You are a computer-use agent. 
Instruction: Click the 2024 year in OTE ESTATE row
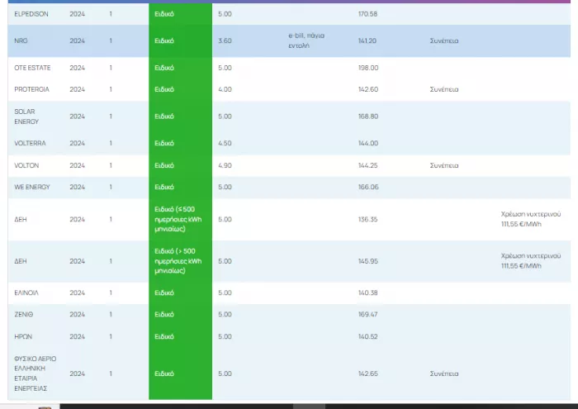click(77, 68)
